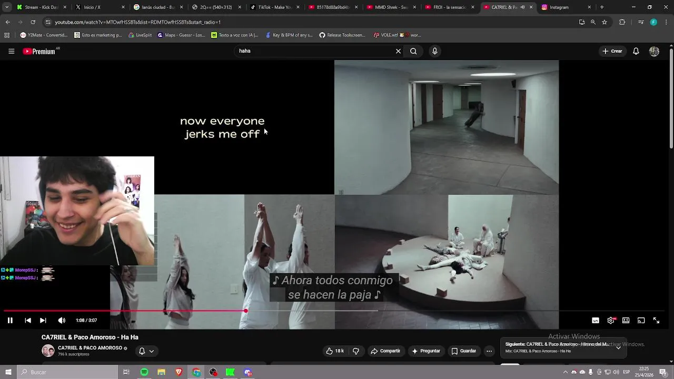Show hidden system tray icons
The width and height of the screenshot is (674, 379).
click(x=566, y=372)
